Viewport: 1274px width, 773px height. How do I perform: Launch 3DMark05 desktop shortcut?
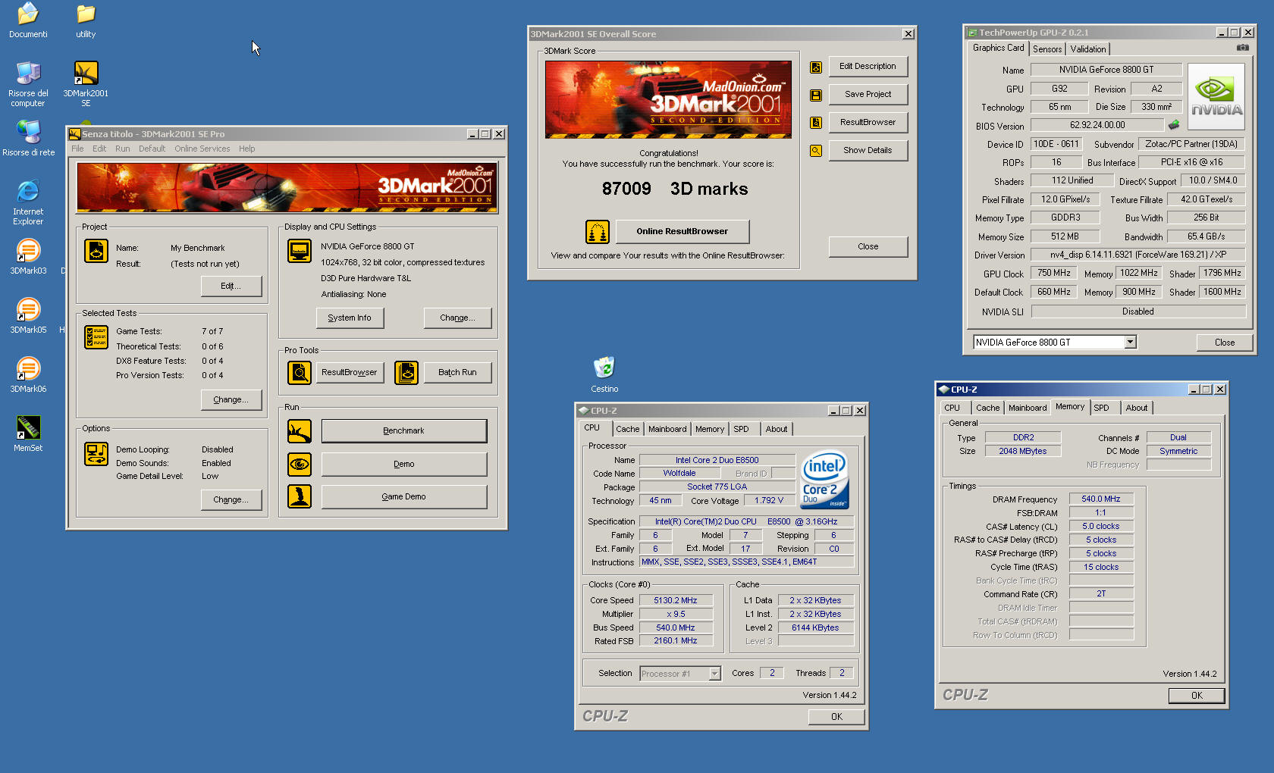pos(28,316)
